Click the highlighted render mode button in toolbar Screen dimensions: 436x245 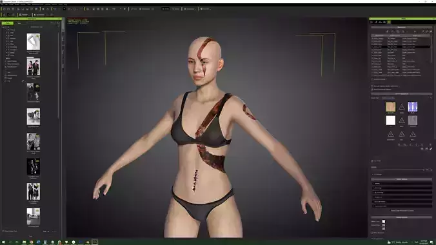click(166, 9)
